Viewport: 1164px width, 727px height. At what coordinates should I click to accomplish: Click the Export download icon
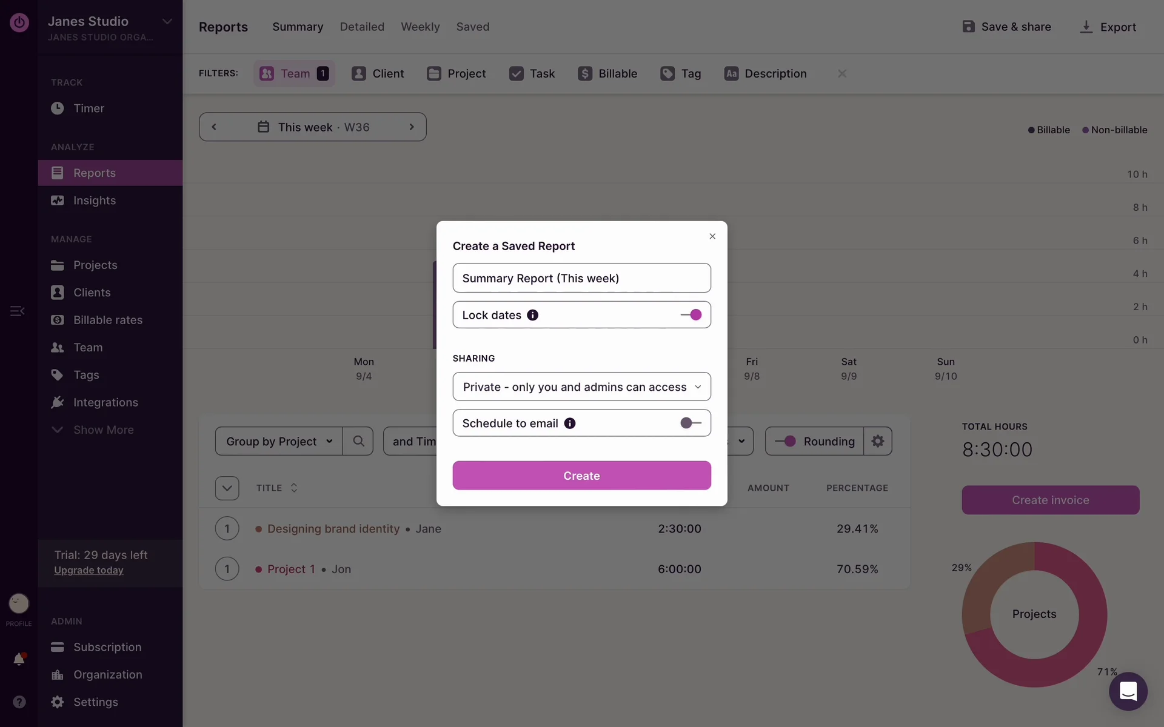[x=1086, y=27]
